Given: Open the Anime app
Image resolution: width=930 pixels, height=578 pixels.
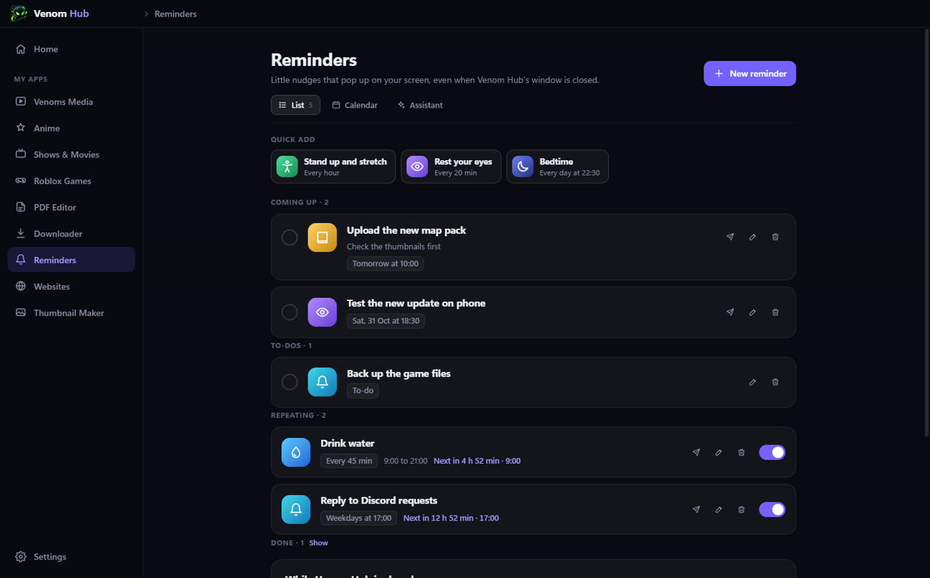Looking at the screenshot, I should pos(71,128).
